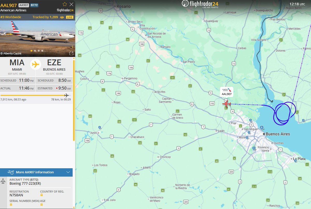The image size is (311, 209).
Task: Click the Boeing 777-223(ER) aircraft type text
Action: tap(25, 183)
